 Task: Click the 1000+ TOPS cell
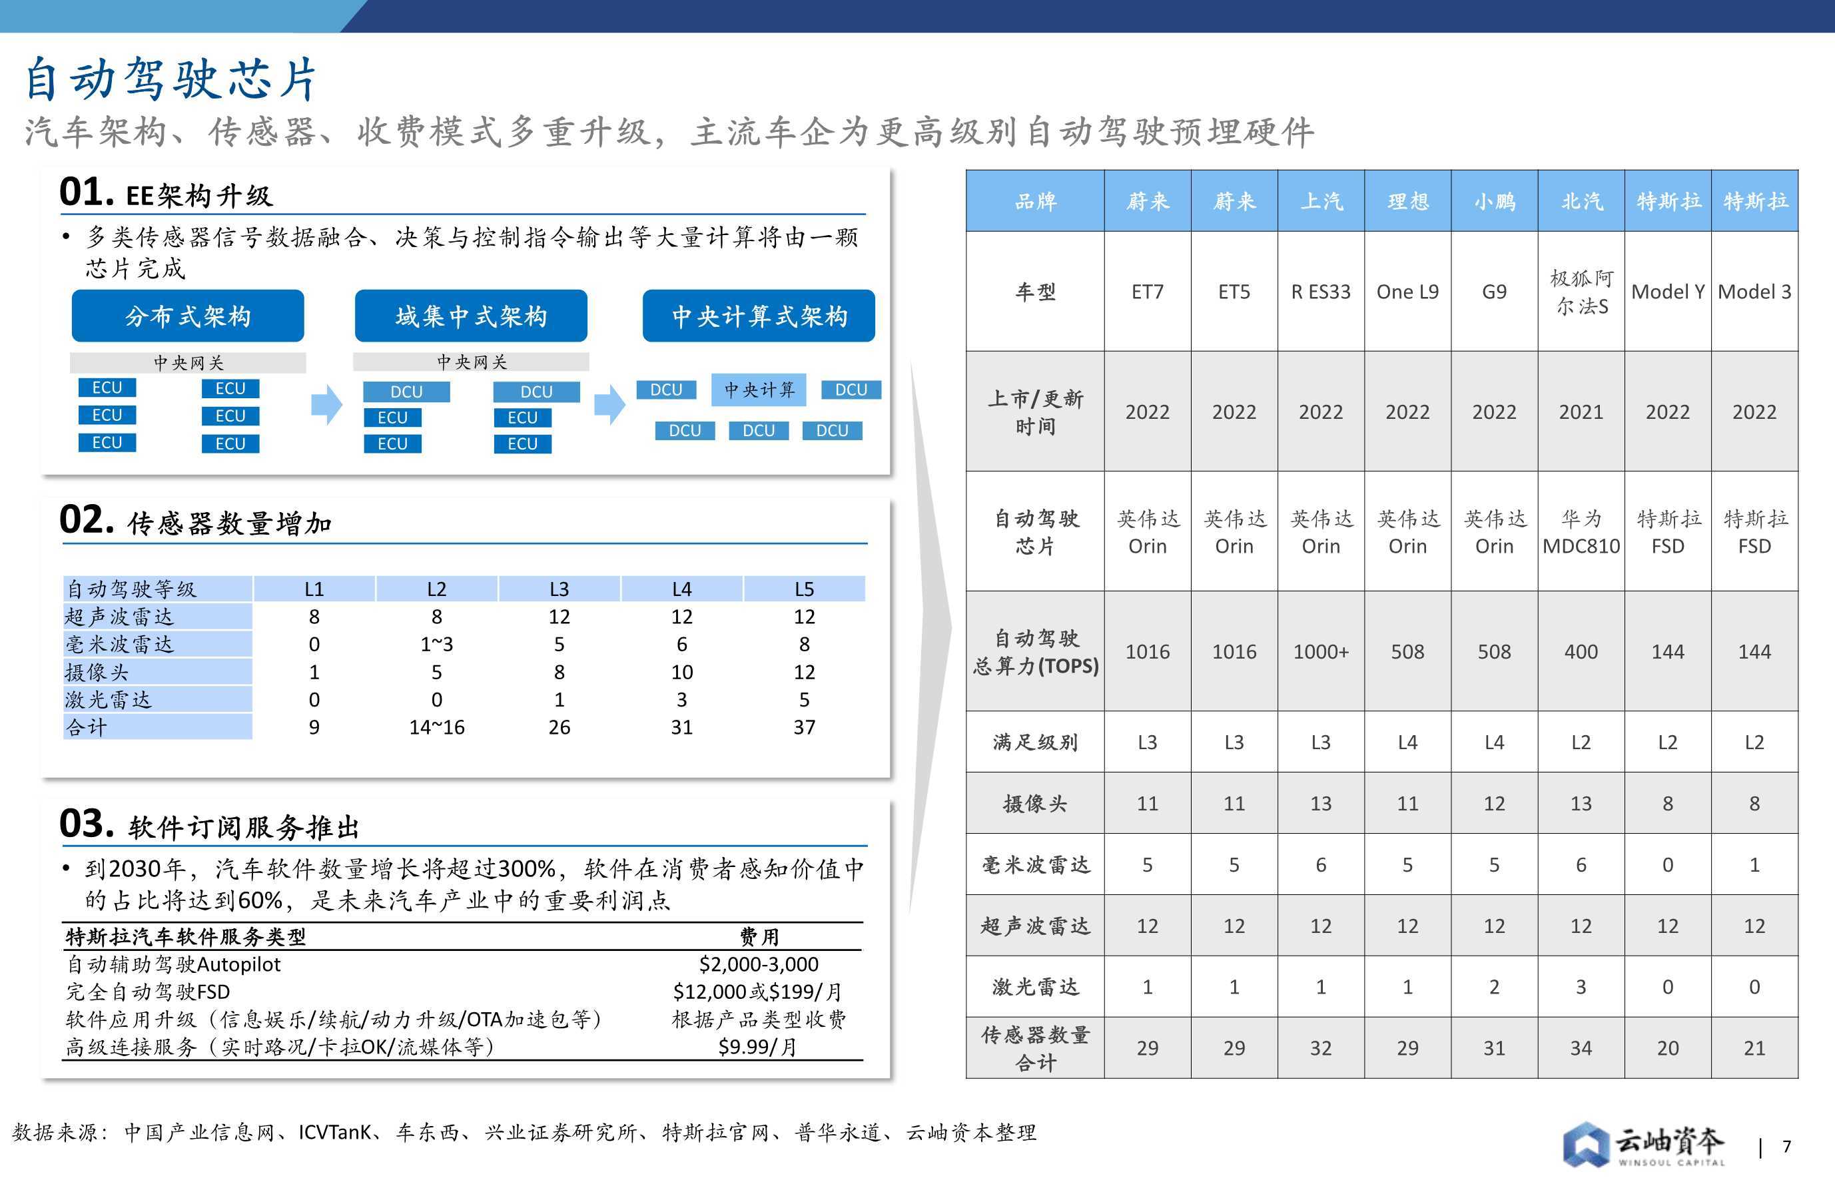1321,651
